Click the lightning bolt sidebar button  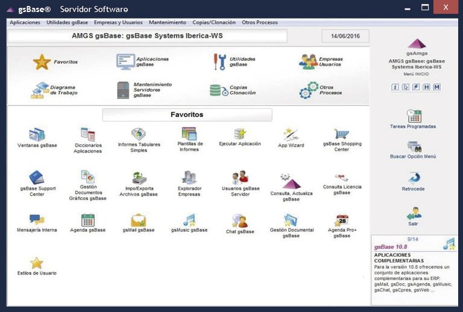click(416, 87)
